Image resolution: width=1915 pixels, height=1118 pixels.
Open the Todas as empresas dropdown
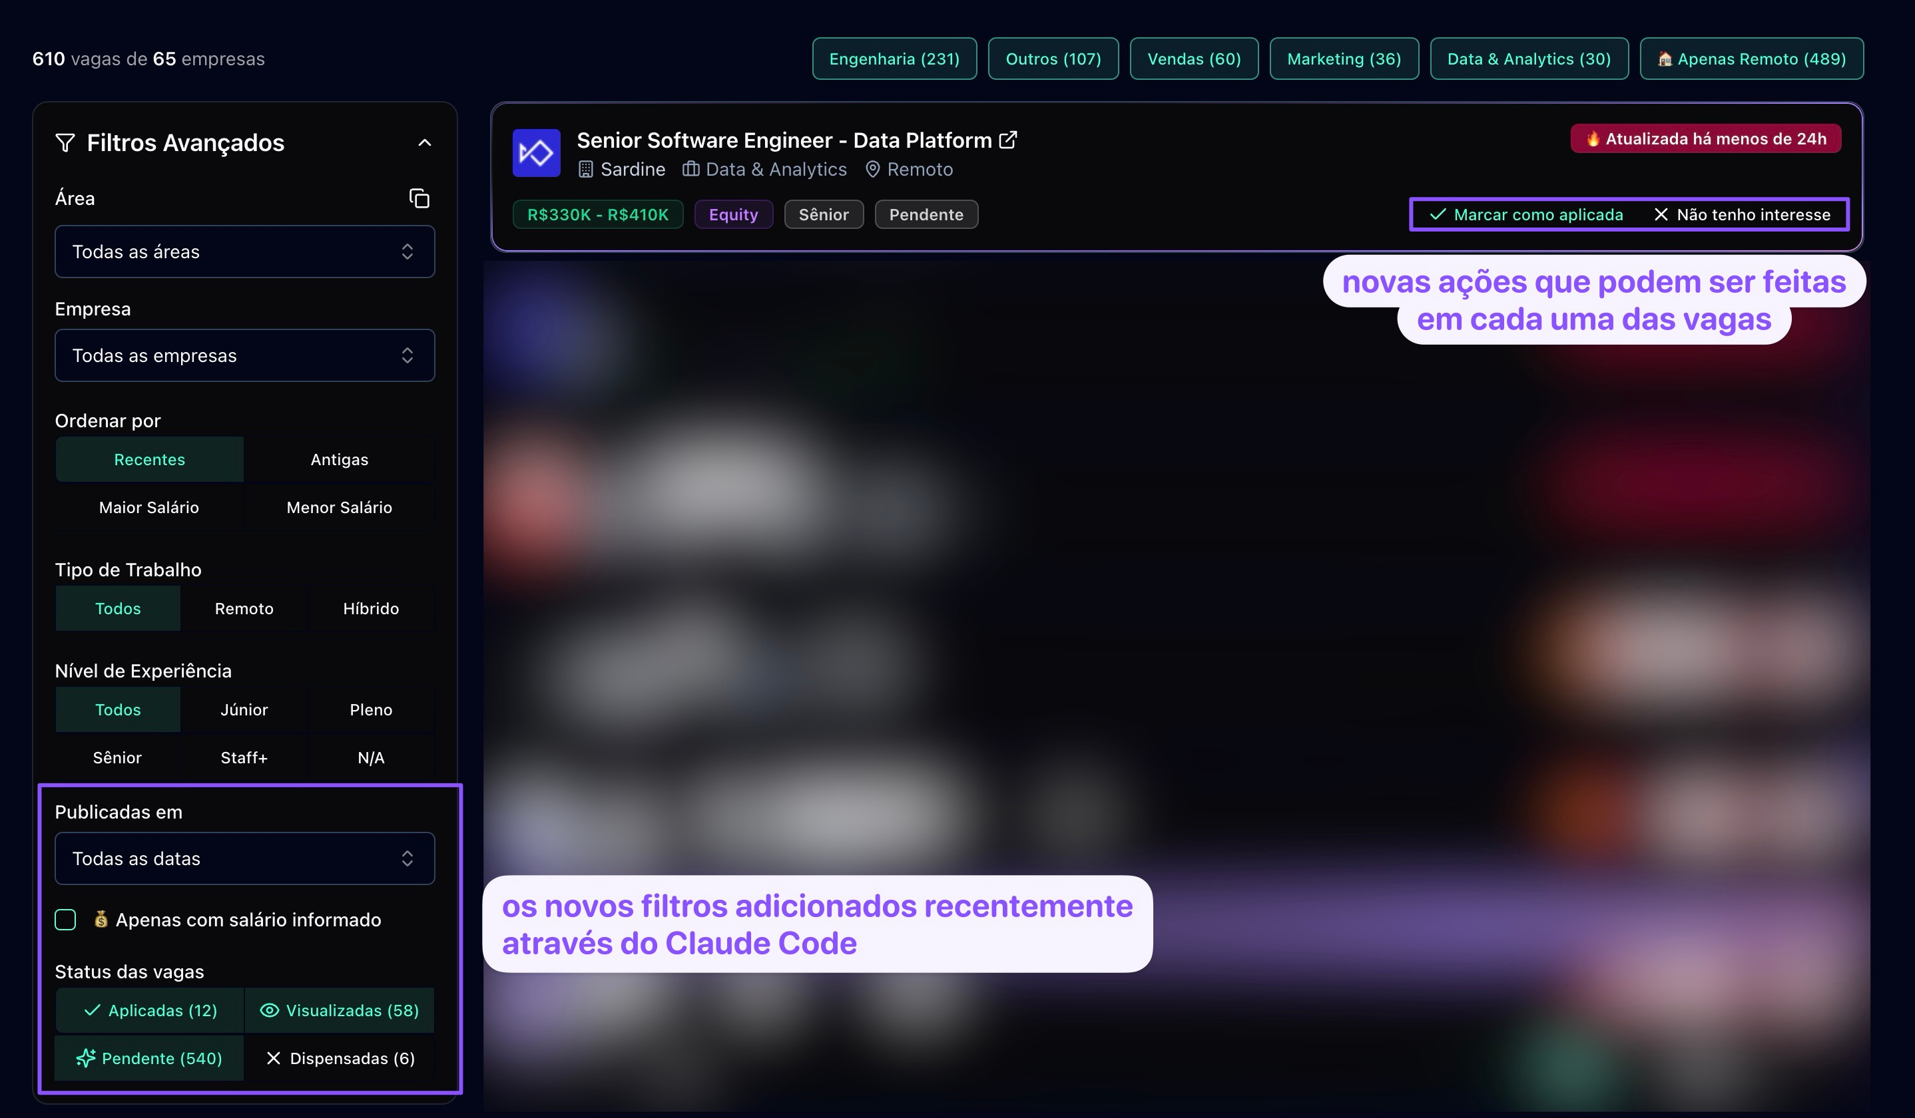[x=244, y=355]
